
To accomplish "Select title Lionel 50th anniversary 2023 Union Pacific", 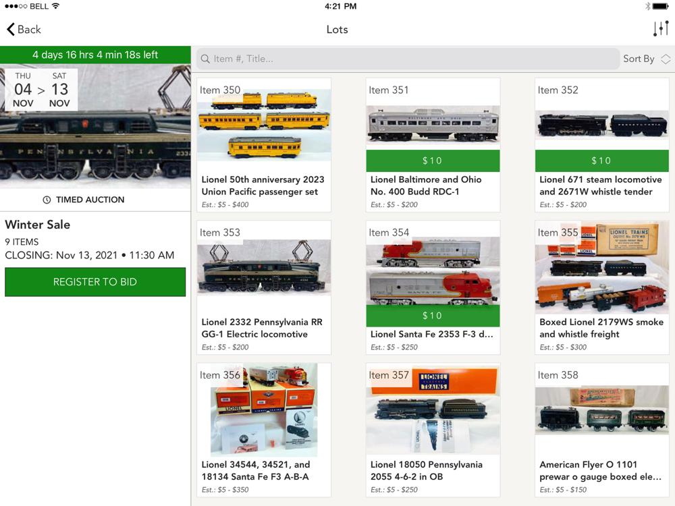I will pyautogui.click(x=263, y=186).
